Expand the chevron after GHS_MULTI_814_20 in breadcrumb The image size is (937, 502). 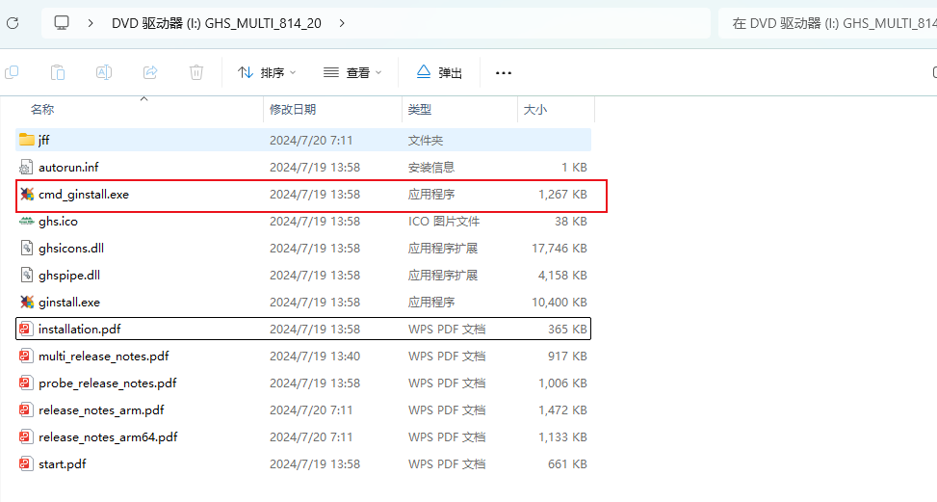pos(343,22)
